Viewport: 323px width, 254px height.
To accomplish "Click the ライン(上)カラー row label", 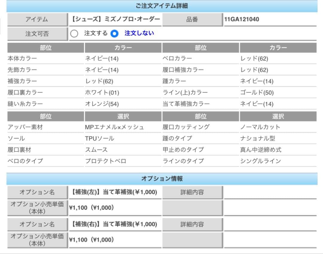I will coord(185,92).
